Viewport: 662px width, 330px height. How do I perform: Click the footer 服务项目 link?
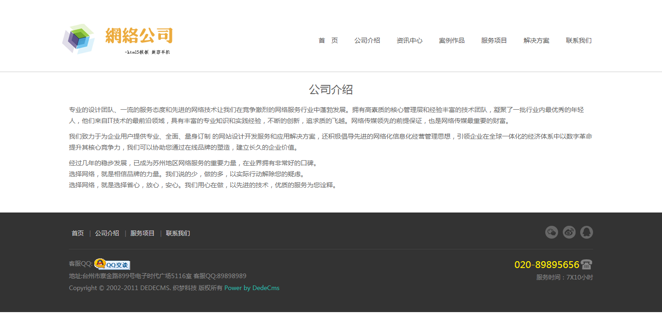tap(143, 233)
